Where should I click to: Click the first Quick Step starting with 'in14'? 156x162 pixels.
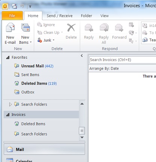coord(149,25)
